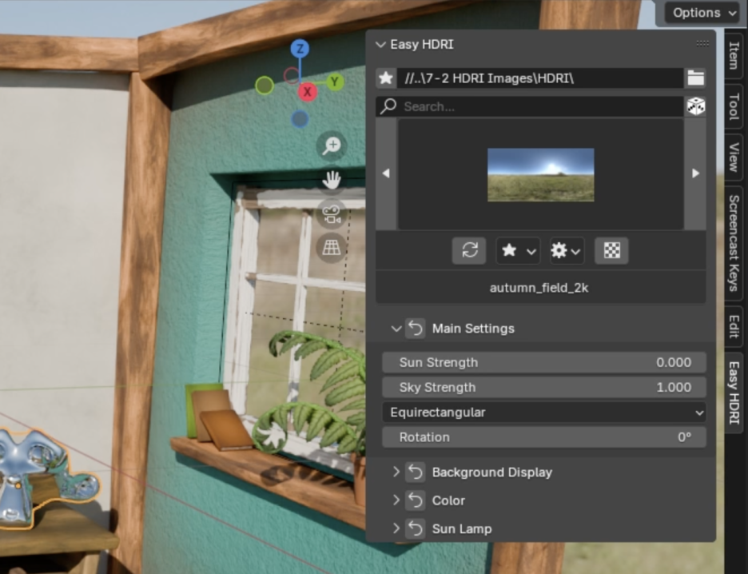Reset Main Settings to default
The width and height of the screenshot is (748, 574).
pos(416,329)
